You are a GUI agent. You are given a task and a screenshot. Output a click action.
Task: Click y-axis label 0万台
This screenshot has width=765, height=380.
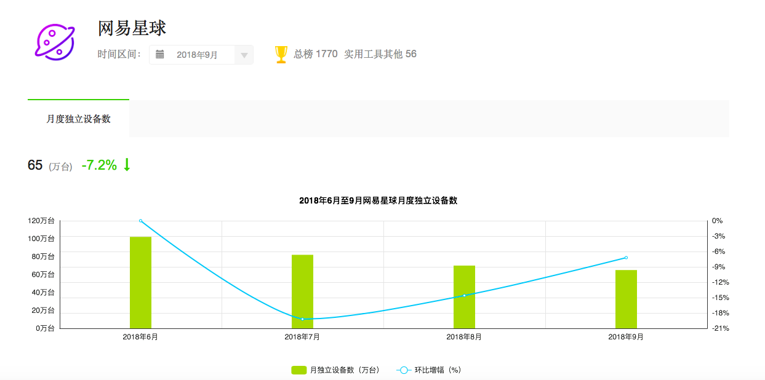coord(44,328)
